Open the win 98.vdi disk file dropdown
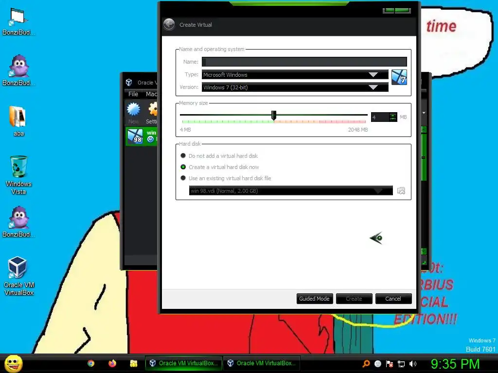The image size is (498, 373). click(291, 190)
